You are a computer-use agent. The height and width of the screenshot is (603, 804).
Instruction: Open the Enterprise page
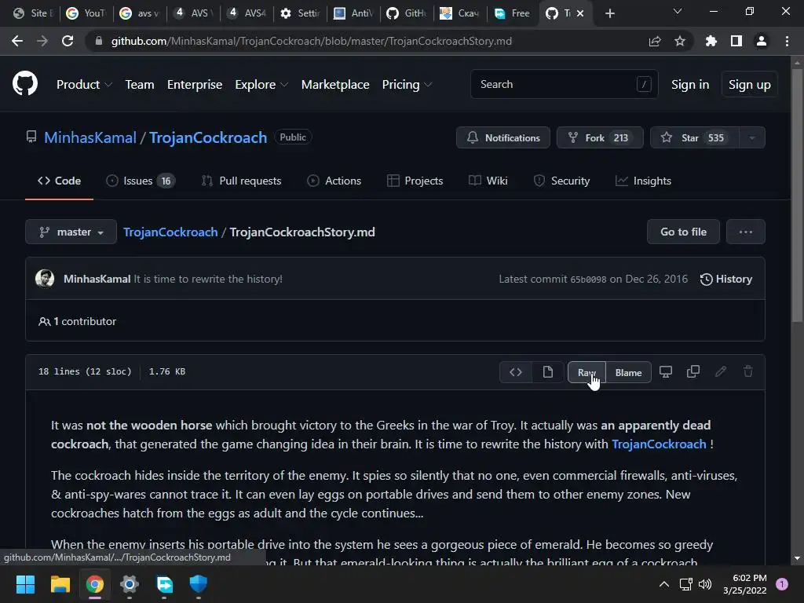[195, 85]
